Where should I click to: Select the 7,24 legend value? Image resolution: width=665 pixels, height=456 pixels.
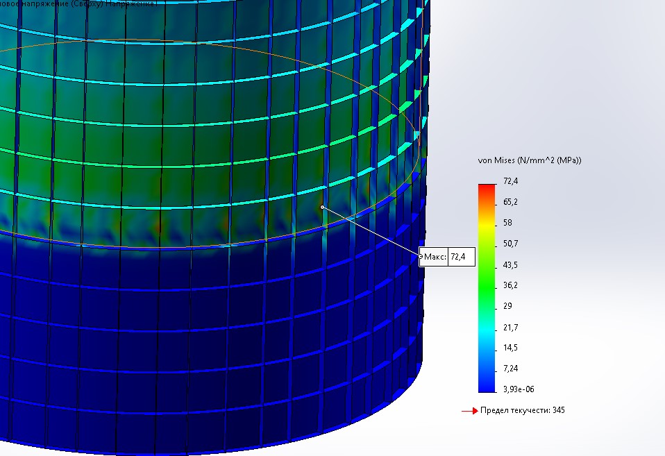tap(510, 369)
